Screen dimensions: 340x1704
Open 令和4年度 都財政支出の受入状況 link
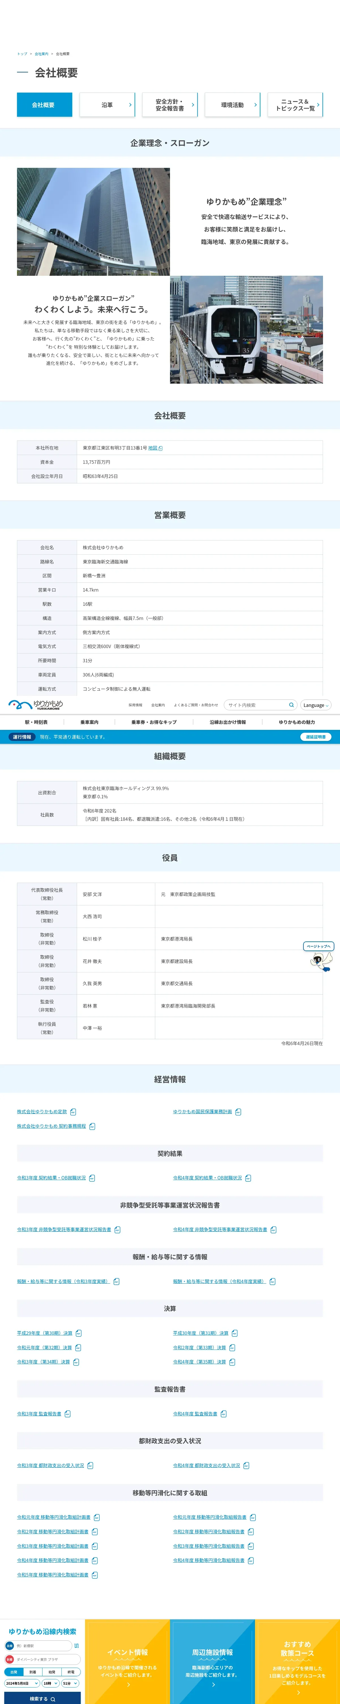(207, 1465)
